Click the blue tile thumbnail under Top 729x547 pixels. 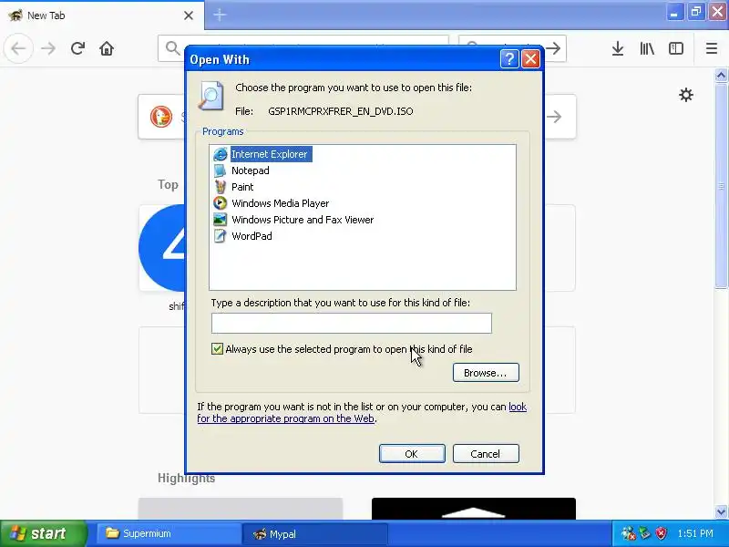[162, 247]
